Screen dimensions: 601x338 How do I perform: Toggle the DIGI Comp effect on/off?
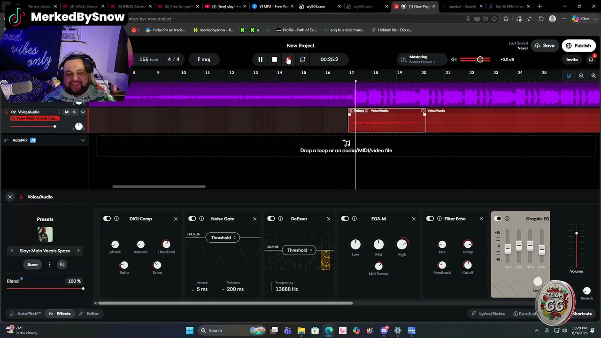tap(107, 219)
